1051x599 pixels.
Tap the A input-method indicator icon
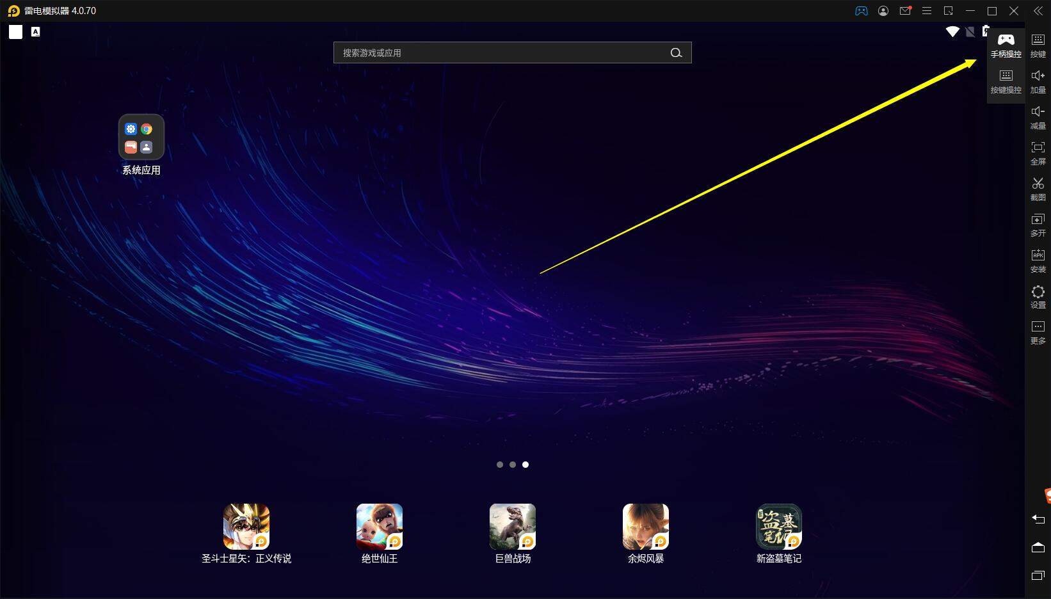pos(36,31)
